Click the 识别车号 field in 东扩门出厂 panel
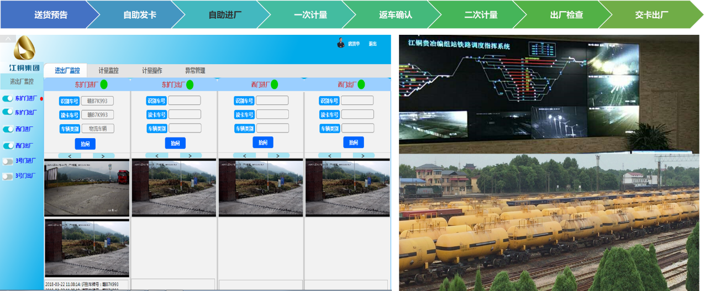The image size is (705, 291). click(185, 100)
